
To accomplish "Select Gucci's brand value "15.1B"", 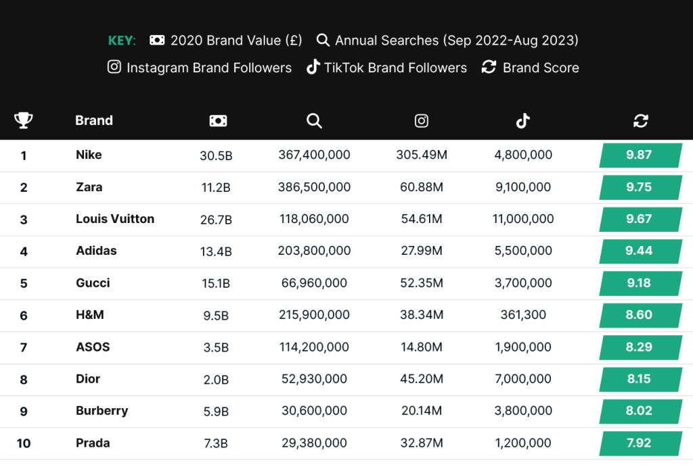I will pos(216,284).
